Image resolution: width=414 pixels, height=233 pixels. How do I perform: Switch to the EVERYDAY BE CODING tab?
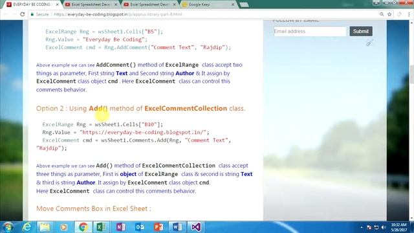[32, 5]
